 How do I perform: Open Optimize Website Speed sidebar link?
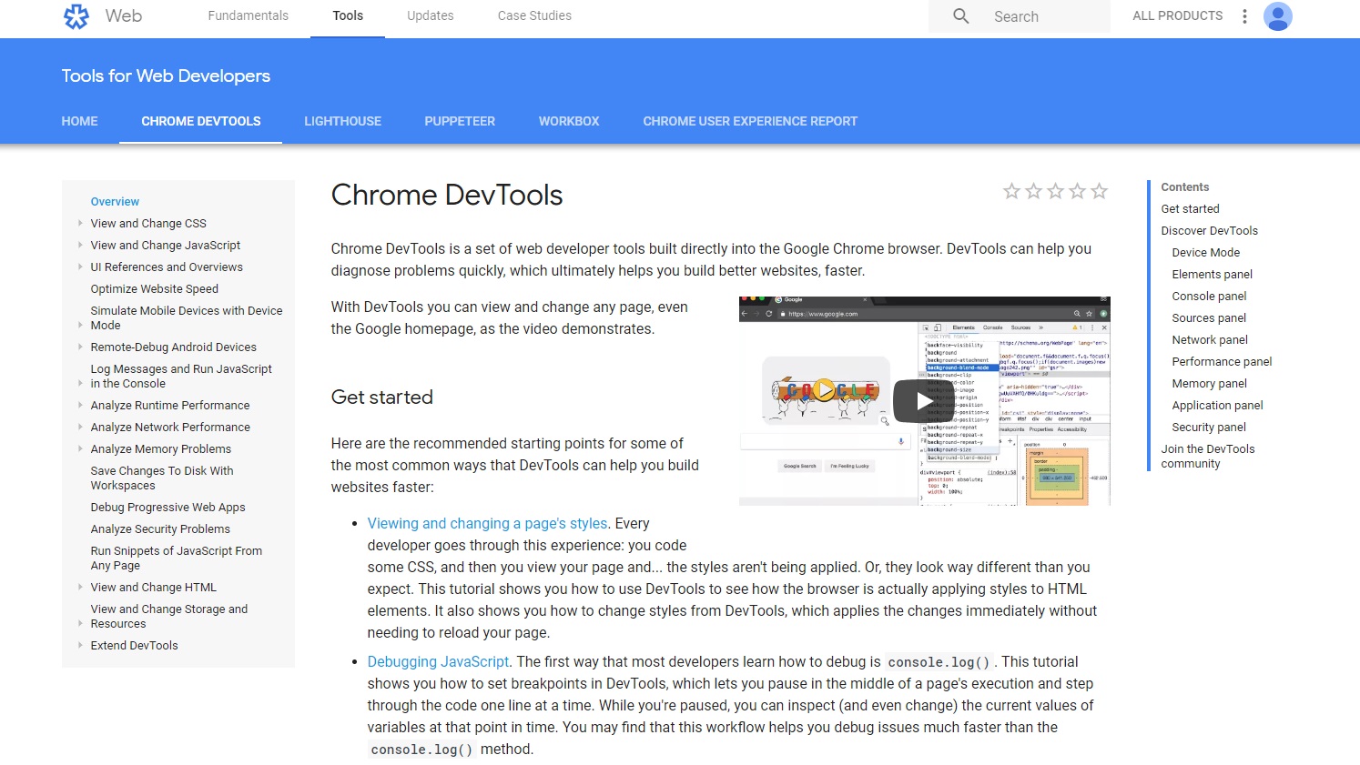click(x=155, y=288)
